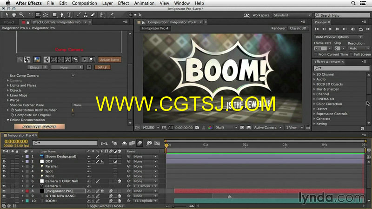Open the Composition menu
The image size is (372, 209).
pos(84,3)
